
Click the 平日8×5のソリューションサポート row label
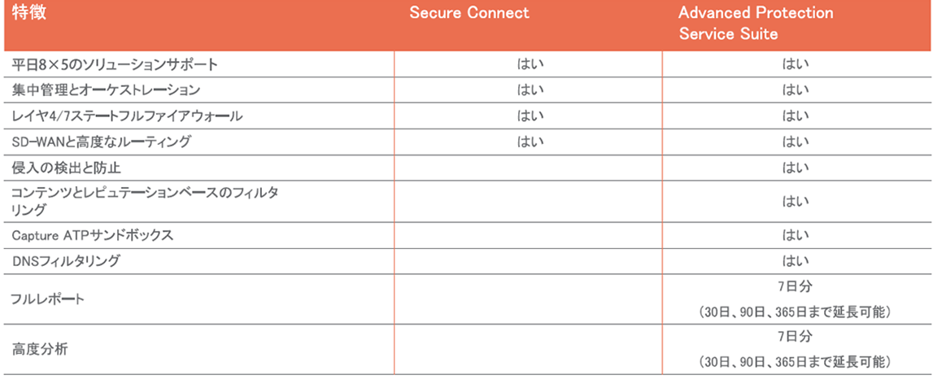[x=115, y=65]
